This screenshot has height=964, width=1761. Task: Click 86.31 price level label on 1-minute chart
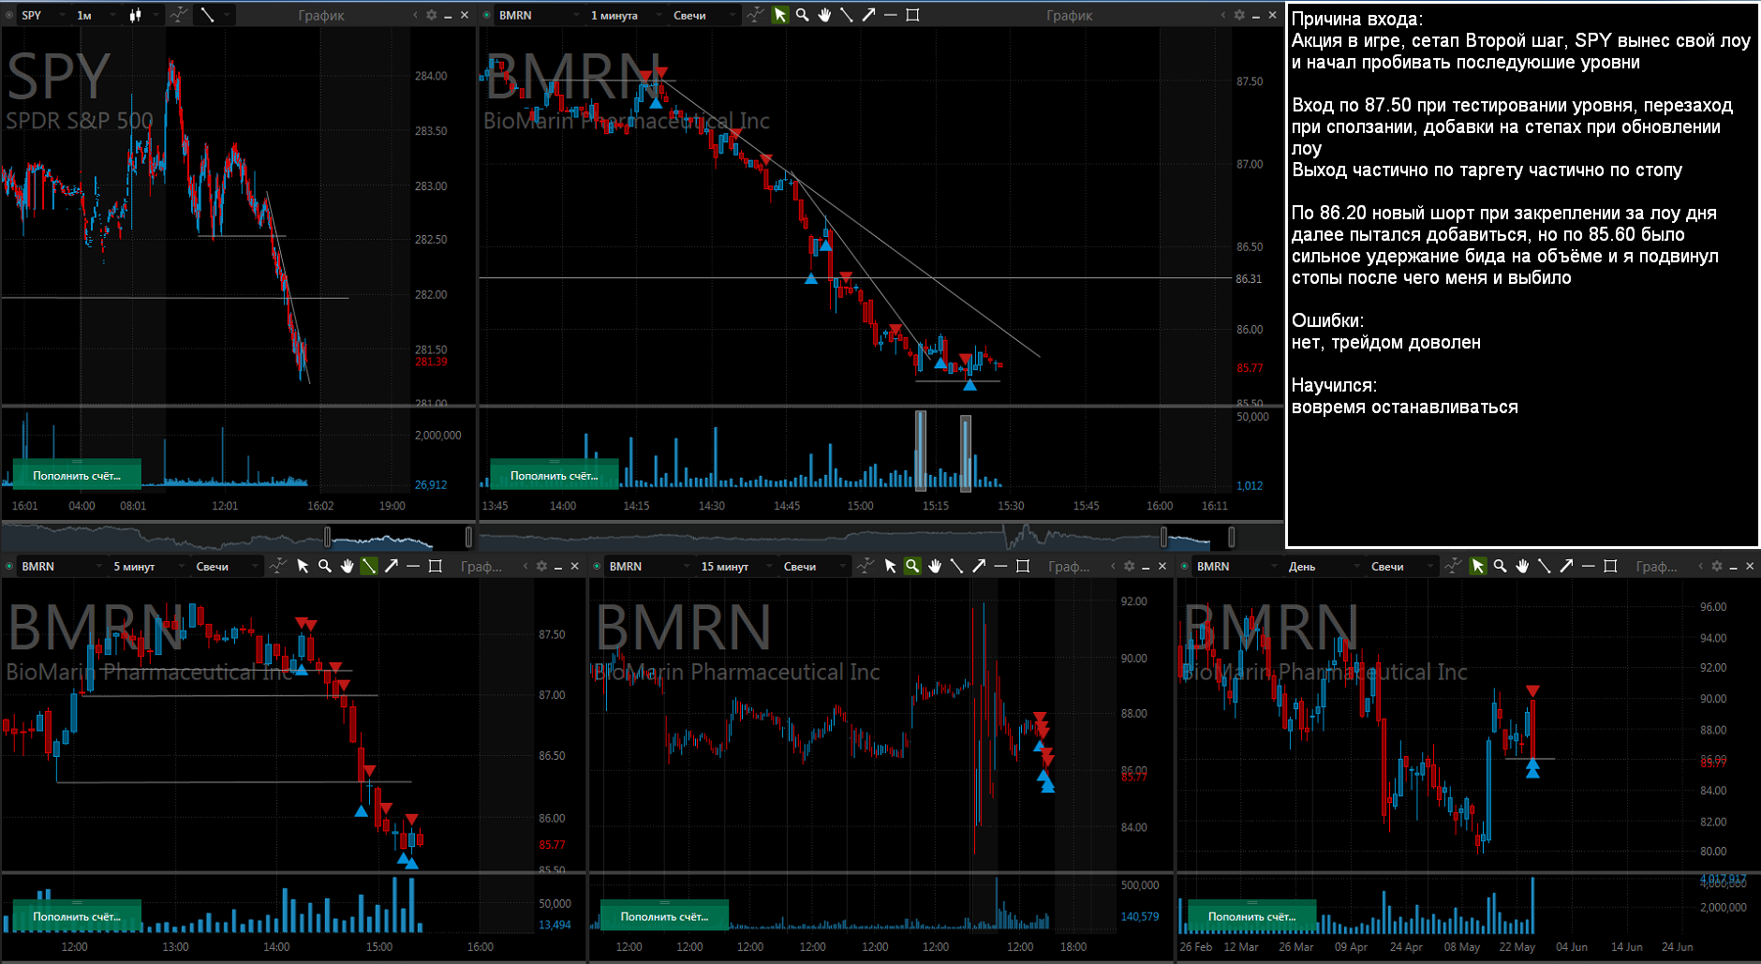1249,278
